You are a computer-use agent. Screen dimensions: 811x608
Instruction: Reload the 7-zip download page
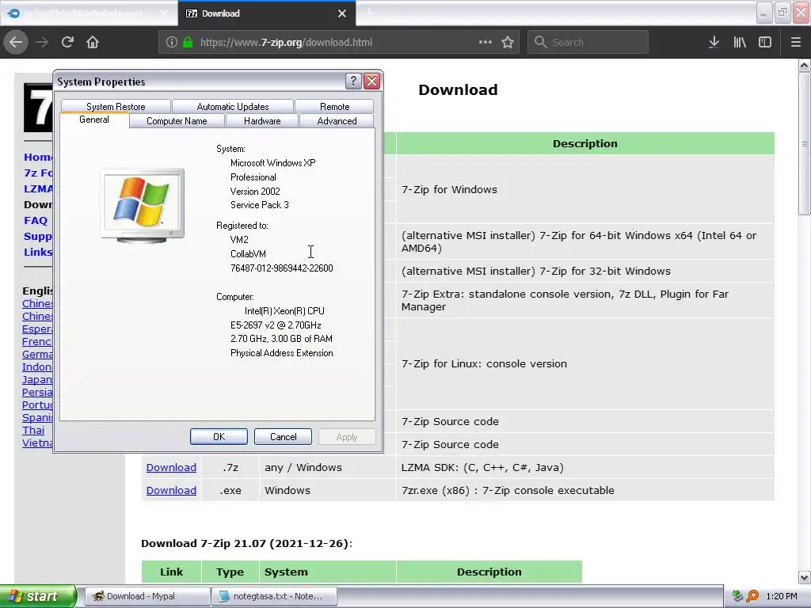[67, 42]
